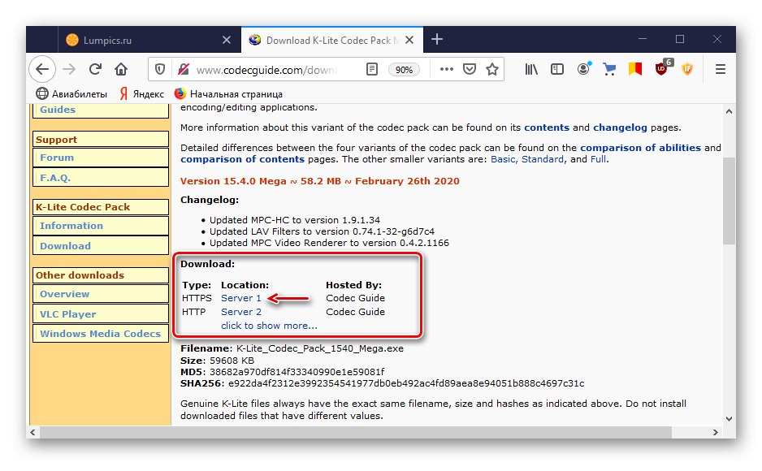Close the Download K-Lite Codec Pack tab
Viewport: 762px width, 471px height.
[409, 40]
